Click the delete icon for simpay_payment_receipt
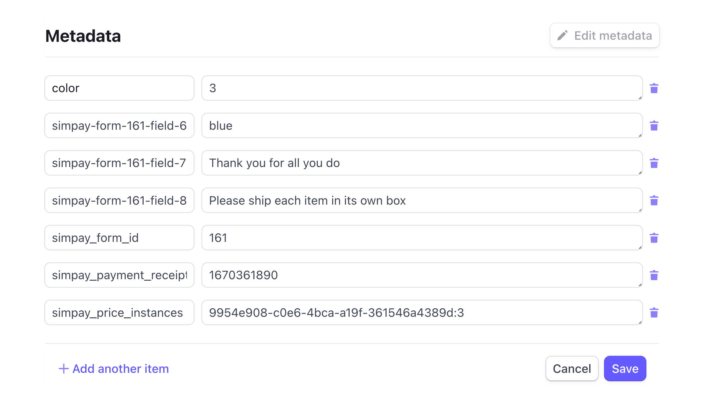 pos(654,275)
